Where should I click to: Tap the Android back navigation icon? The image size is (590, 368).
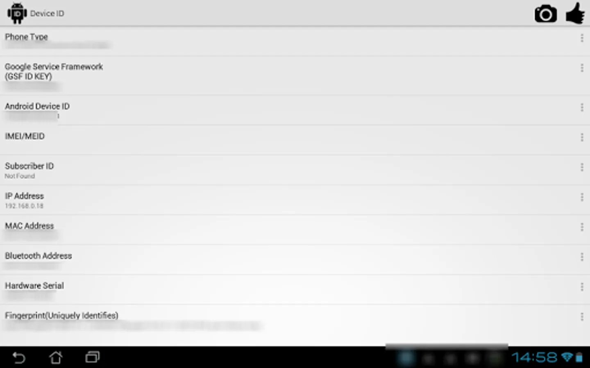pyautogui.click(x=19, y=358)
